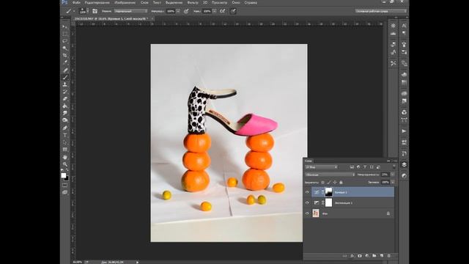Select the Crop tool
The height and width of the screenshot is (264, 469).
click(64, 56)
